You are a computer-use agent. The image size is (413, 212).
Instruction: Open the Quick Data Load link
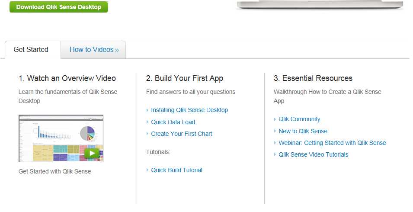(173, 122)
